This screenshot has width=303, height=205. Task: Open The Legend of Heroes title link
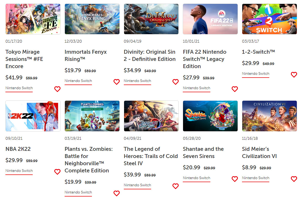151,156
